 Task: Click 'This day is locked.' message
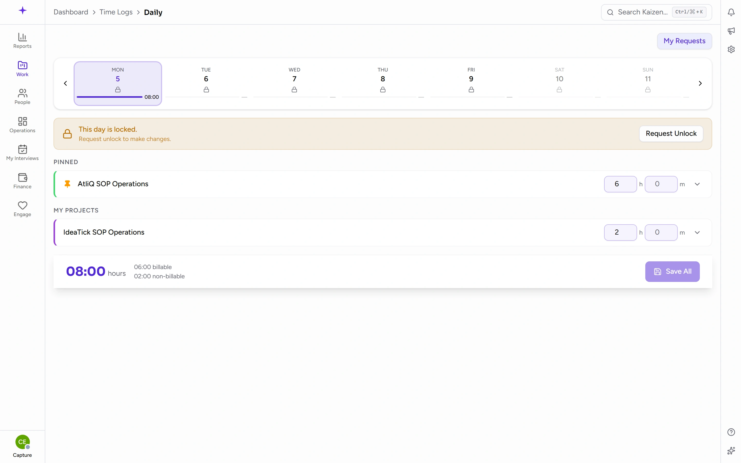click(108, 129)
